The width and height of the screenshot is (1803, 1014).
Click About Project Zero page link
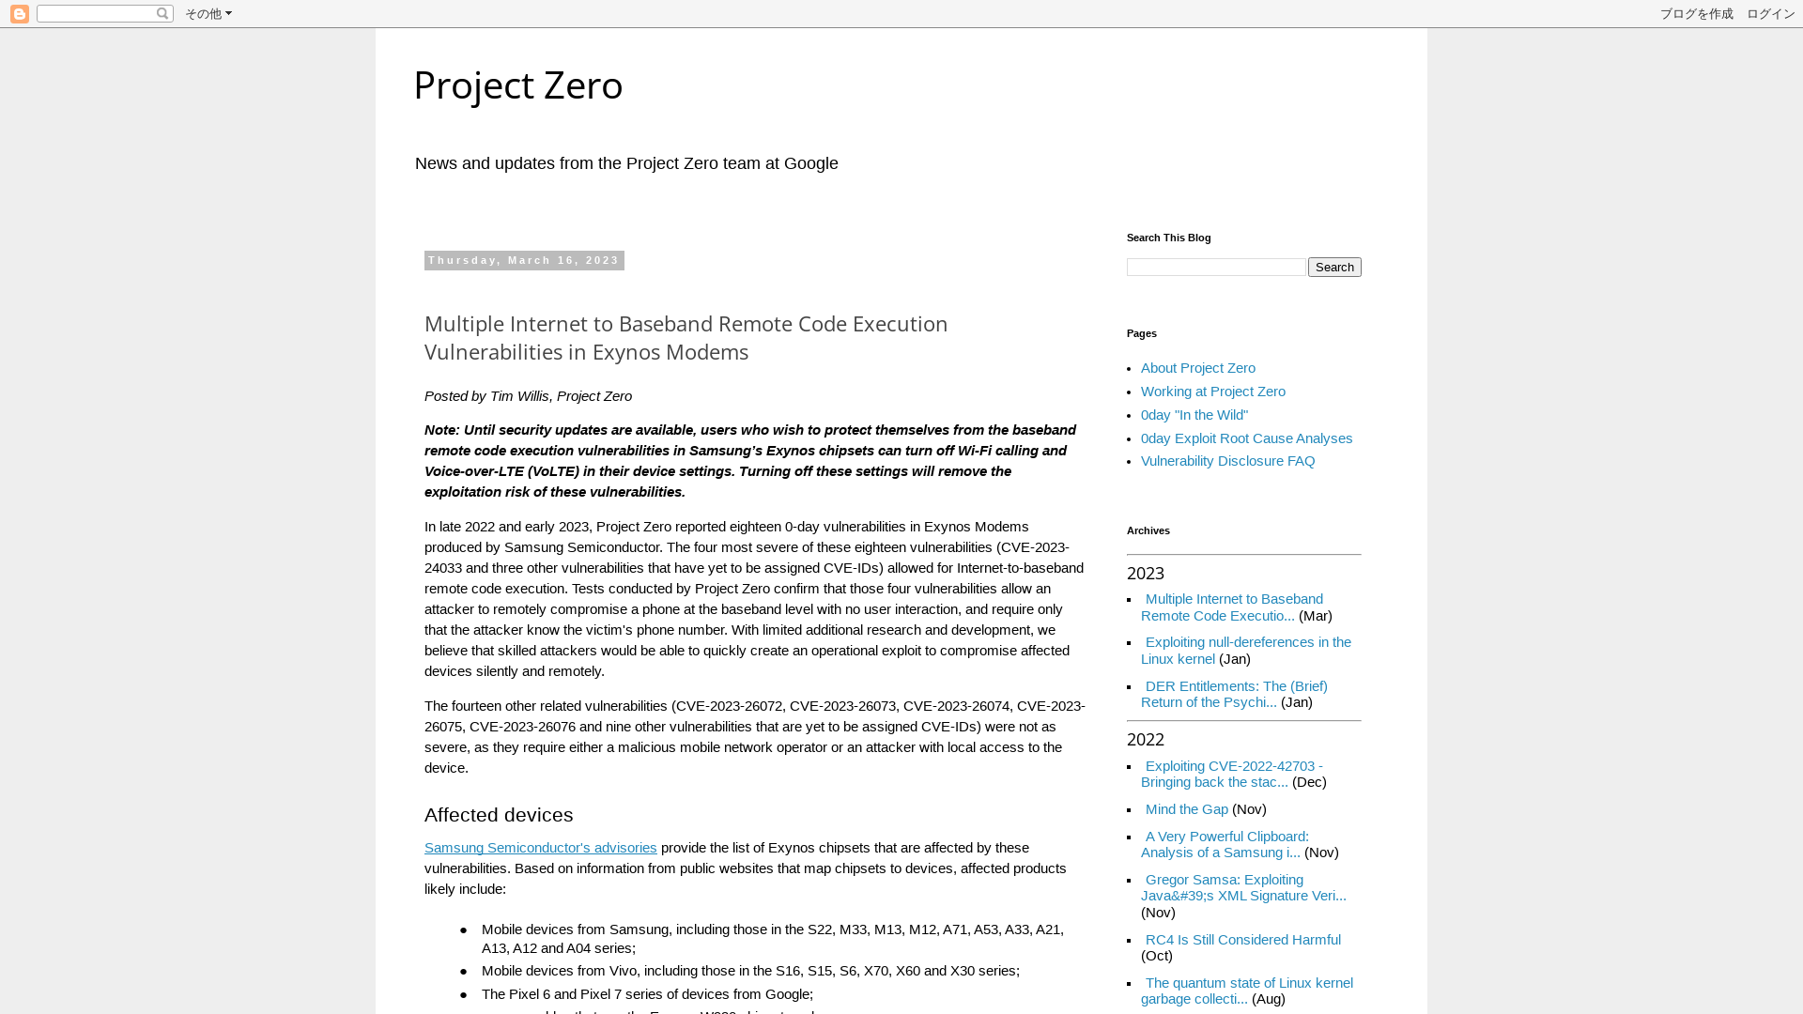click(x=1197, y=368)
